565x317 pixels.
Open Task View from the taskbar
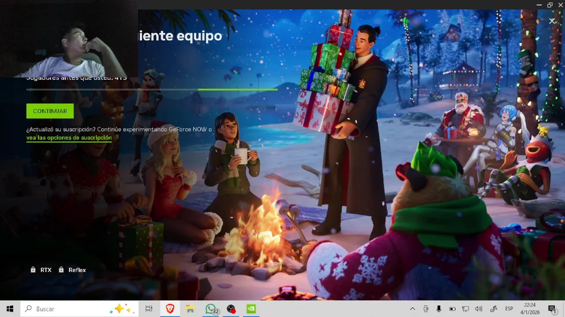(149, 309)
